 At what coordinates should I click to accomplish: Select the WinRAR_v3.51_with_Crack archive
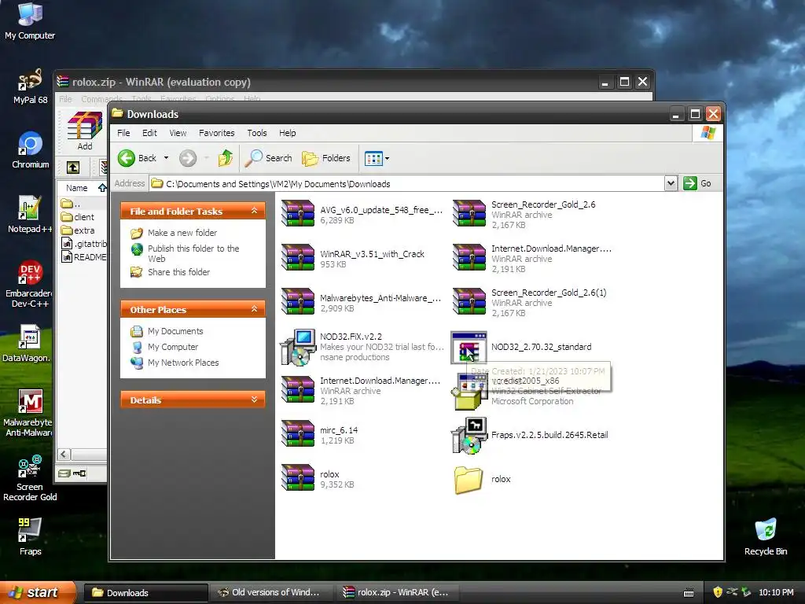tap(353, 258)
